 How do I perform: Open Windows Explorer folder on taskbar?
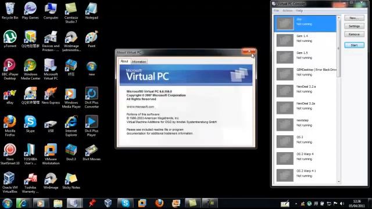click(58, 203)
